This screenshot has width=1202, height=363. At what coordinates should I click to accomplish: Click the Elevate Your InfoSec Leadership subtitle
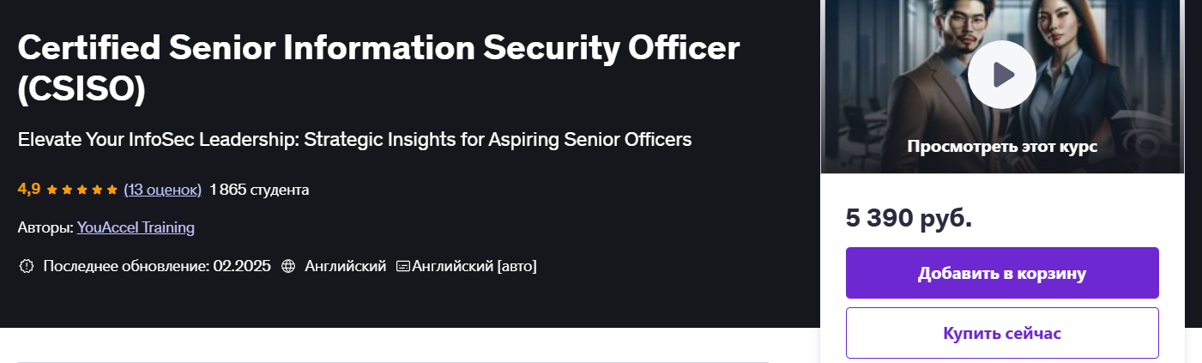click(x=354, y=139)
